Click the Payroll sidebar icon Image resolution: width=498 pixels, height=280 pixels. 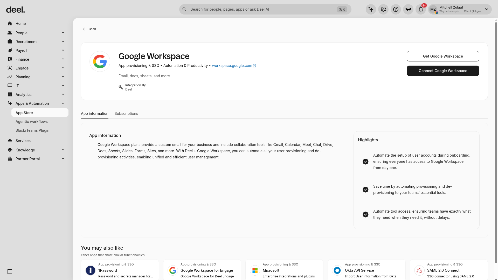pyautogui.click(x=10, y=51)
